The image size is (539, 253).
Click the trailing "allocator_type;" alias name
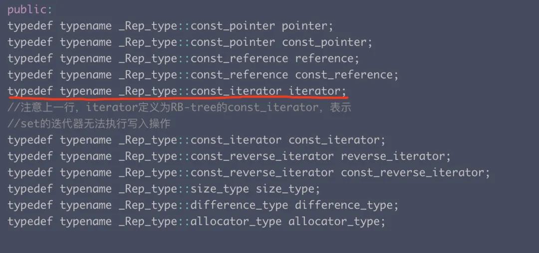pos(337,222)
